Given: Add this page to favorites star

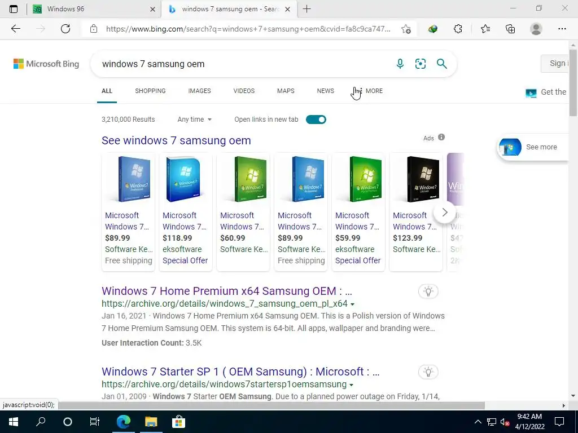Looking at the screenshot, I should (x=406, y=29).
